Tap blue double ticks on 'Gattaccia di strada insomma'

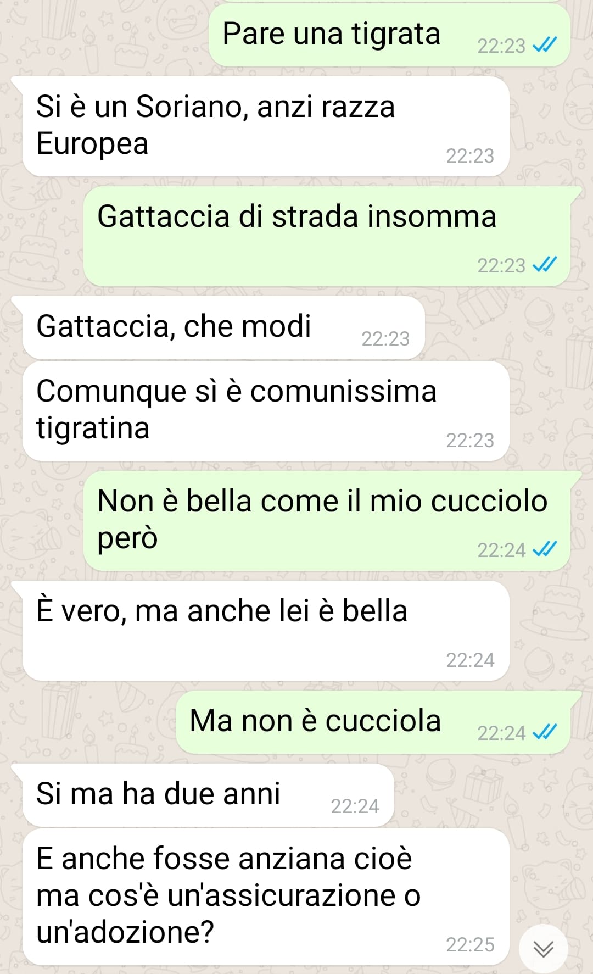coord(545,265)
